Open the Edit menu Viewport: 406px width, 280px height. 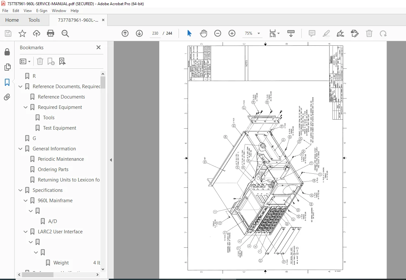click(16, 11)
